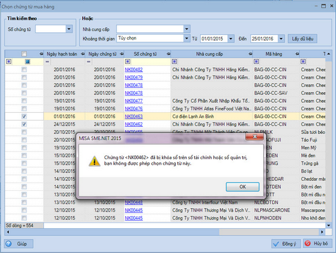The image size is (336, 253).
Task: Toggle the select-all header checkbox
Action: click(24, 54)
